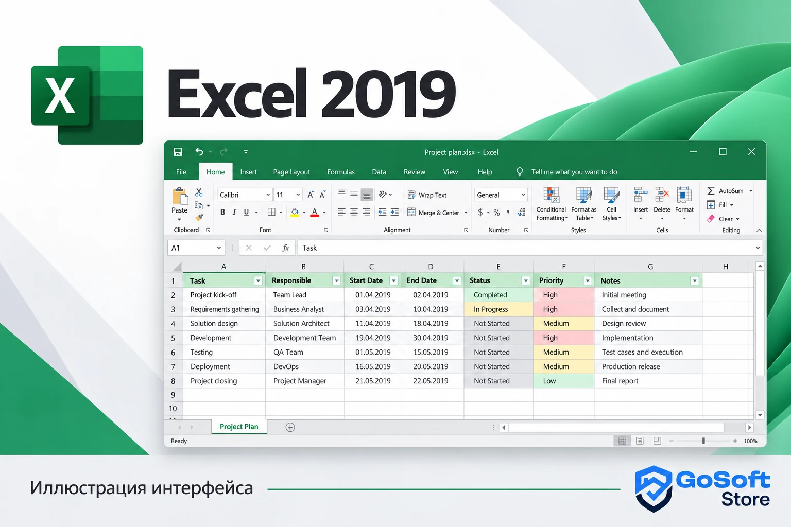
Task: Click Merge & Center button
Action: tap(434, 213)
